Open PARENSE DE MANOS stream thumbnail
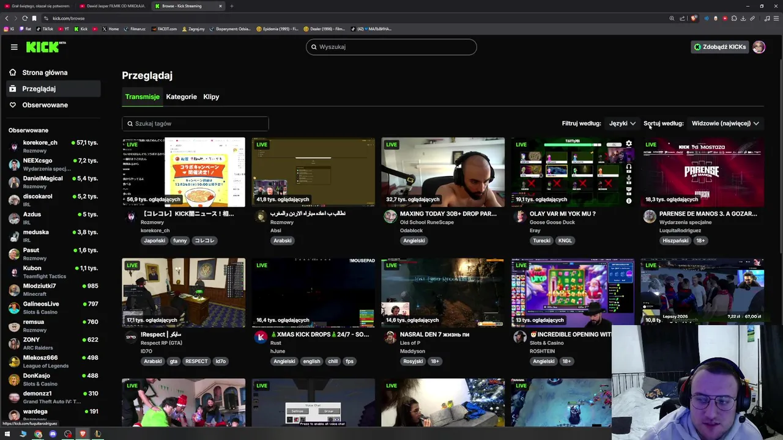783x440 pixels. coord(702,172)
